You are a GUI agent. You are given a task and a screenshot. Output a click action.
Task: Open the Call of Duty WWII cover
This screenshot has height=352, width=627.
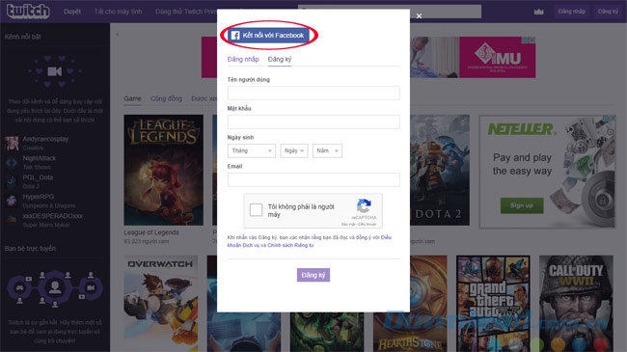[x=576, y=304]
